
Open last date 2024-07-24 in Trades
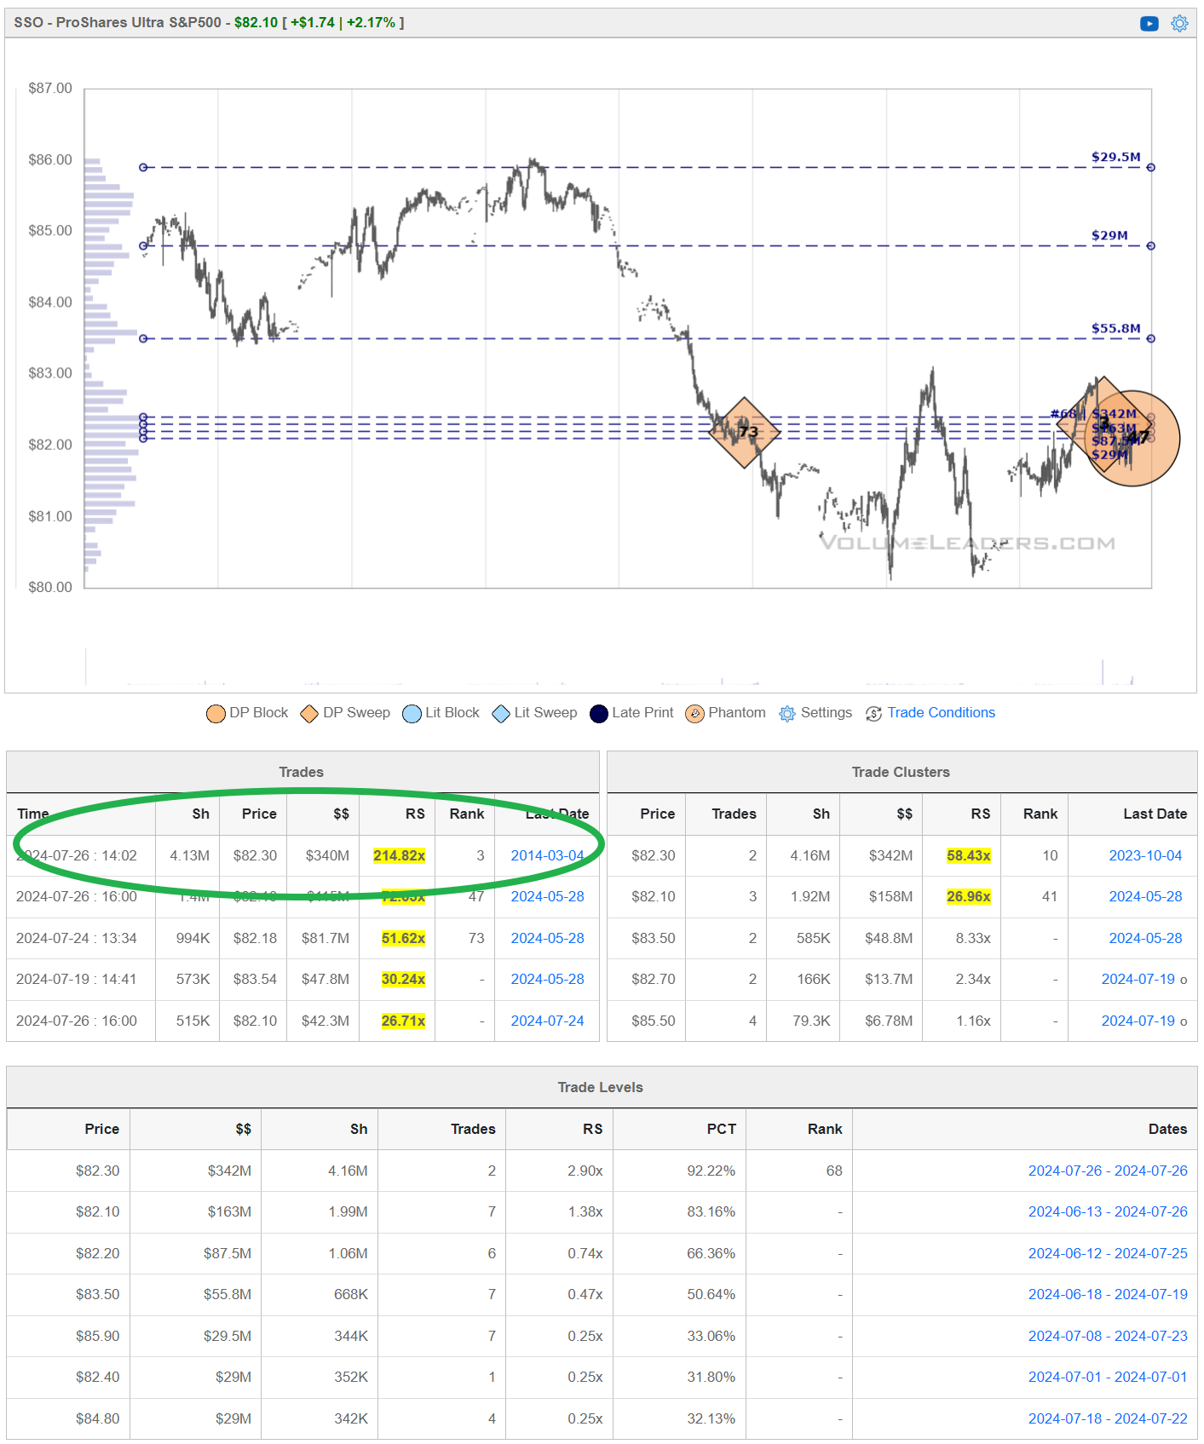coord(547,1021)
